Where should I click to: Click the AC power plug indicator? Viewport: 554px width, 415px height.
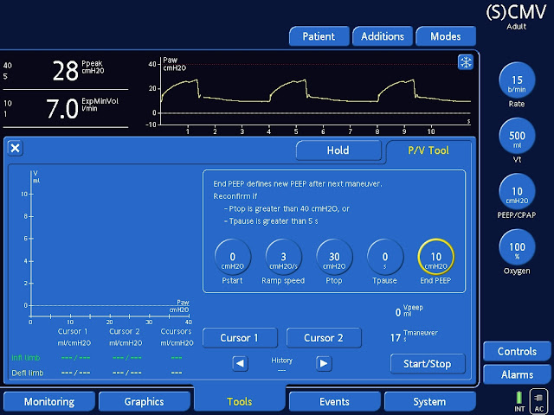coord(538,401)
